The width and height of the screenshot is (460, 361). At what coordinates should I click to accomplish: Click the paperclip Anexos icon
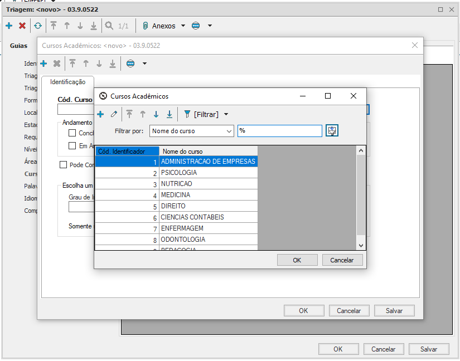point(145,26)
